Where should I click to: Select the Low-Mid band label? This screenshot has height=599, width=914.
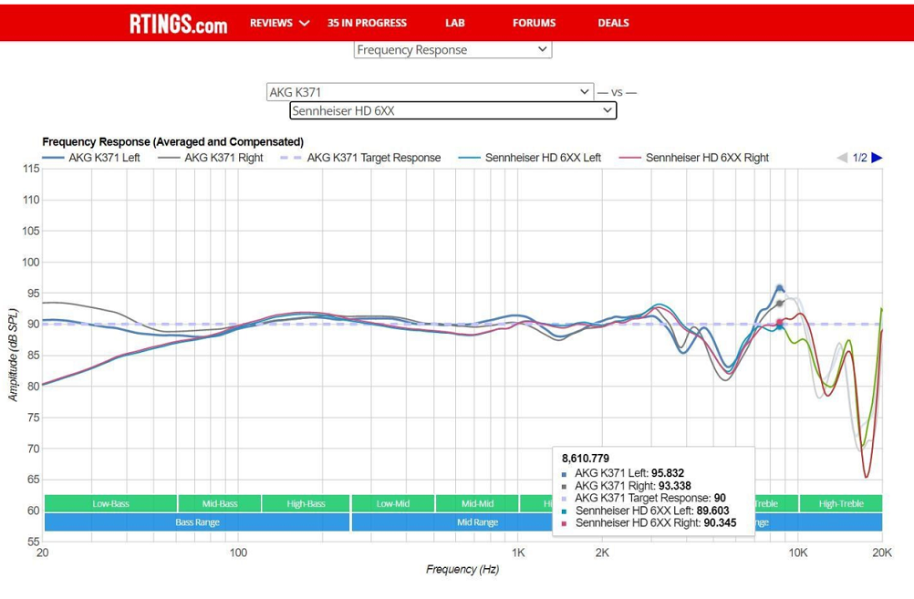tap(393, 503)
